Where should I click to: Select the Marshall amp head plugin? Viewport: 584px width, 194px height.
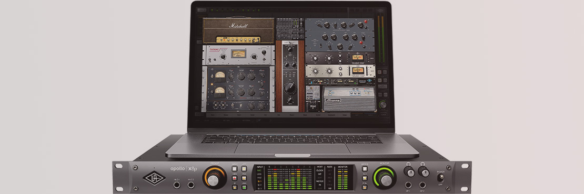tap(238, 31)
